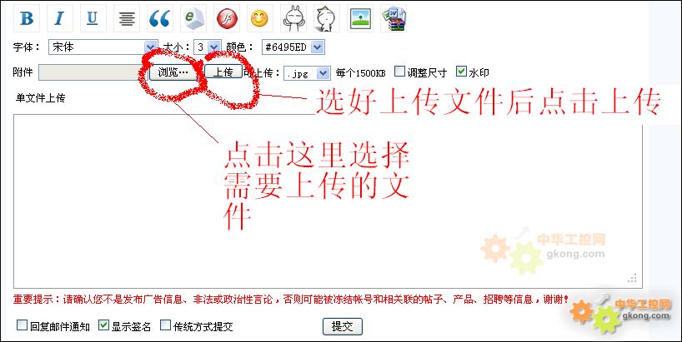
Task: Check the 回复邮件通知 checkbox
Action: (x=22, y=325)
